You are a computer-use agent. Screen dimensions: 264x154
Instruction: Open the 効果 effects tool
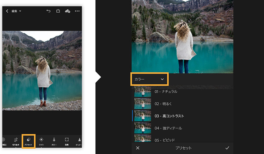point(67,141)
